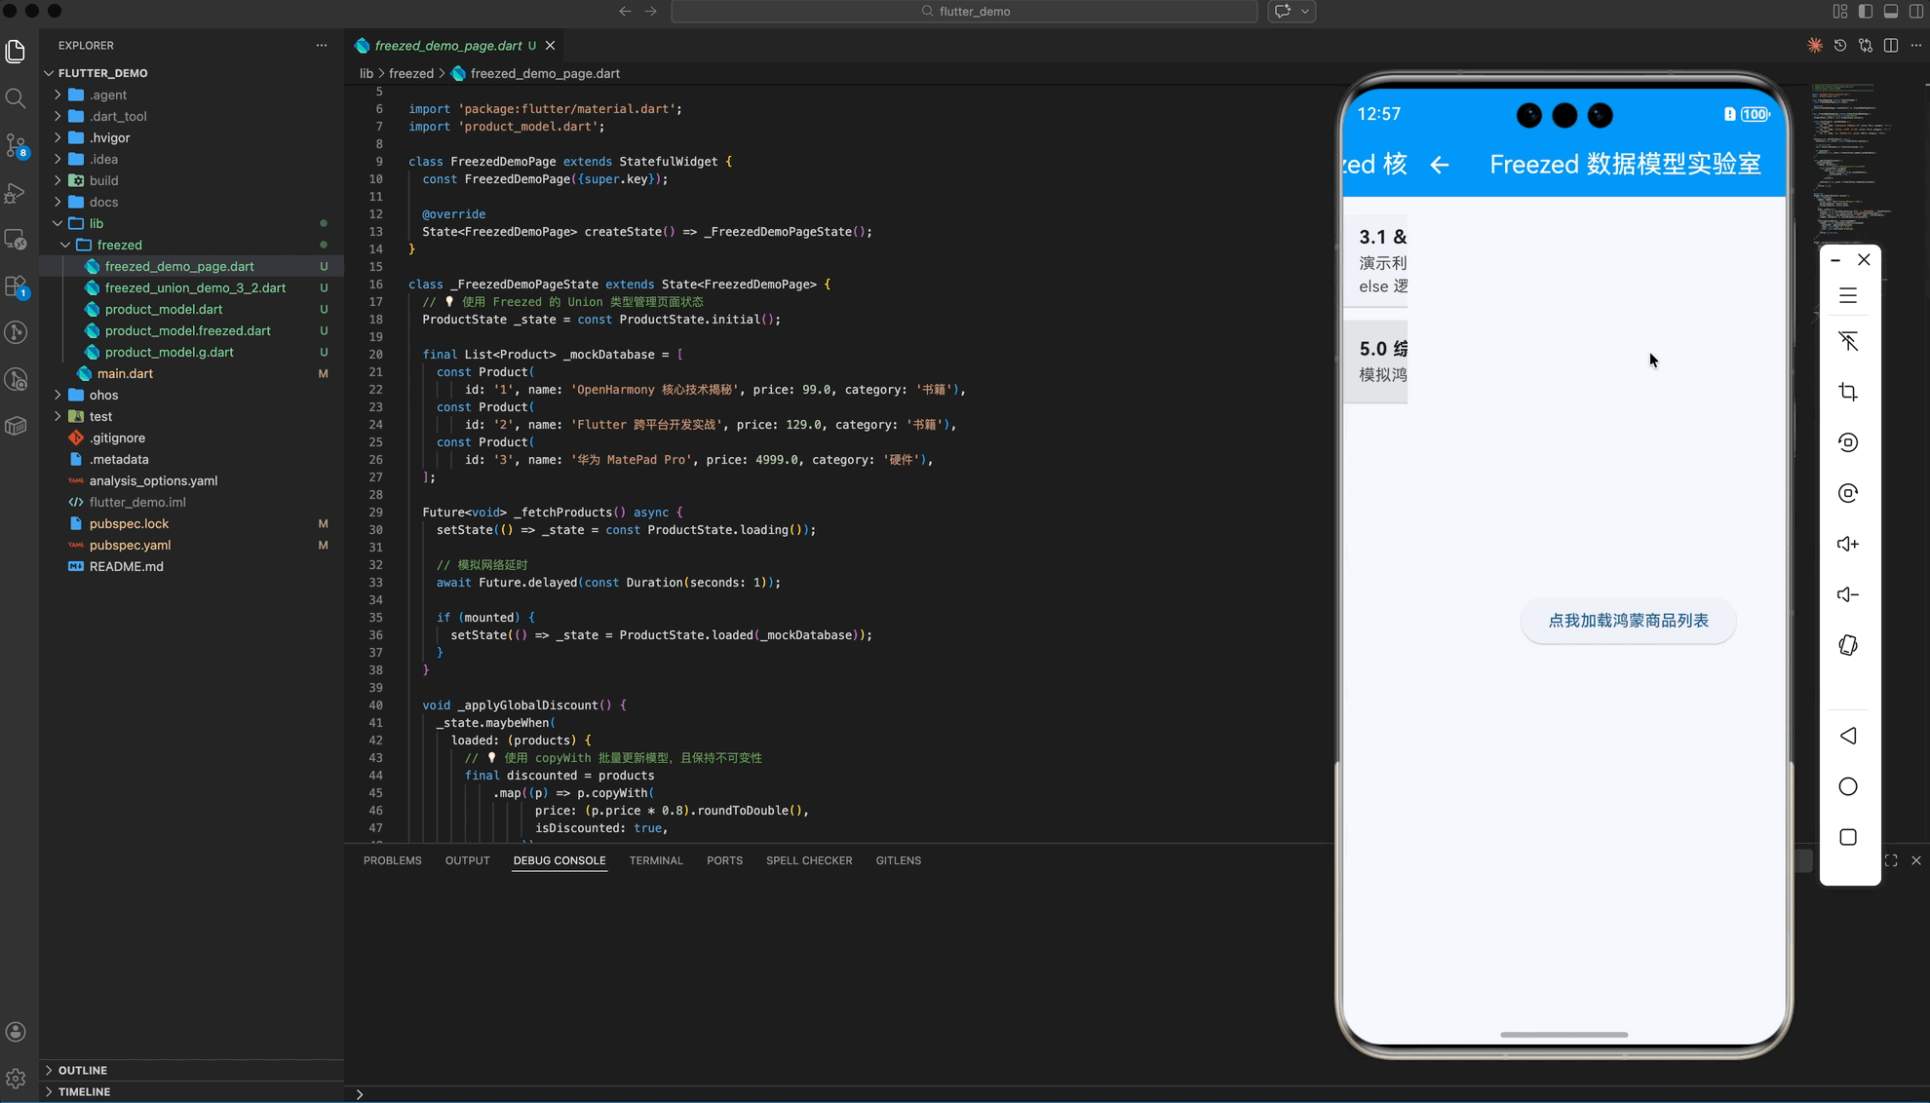
Task: Expand the OUTLINE section
Action: pyautogui.click(x=83, y=1070)
